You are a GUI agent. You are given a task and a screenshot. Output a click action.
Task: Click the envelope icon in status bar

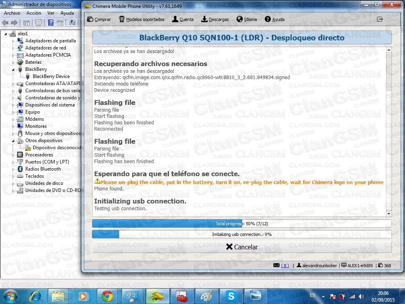[x=276, y=265]
